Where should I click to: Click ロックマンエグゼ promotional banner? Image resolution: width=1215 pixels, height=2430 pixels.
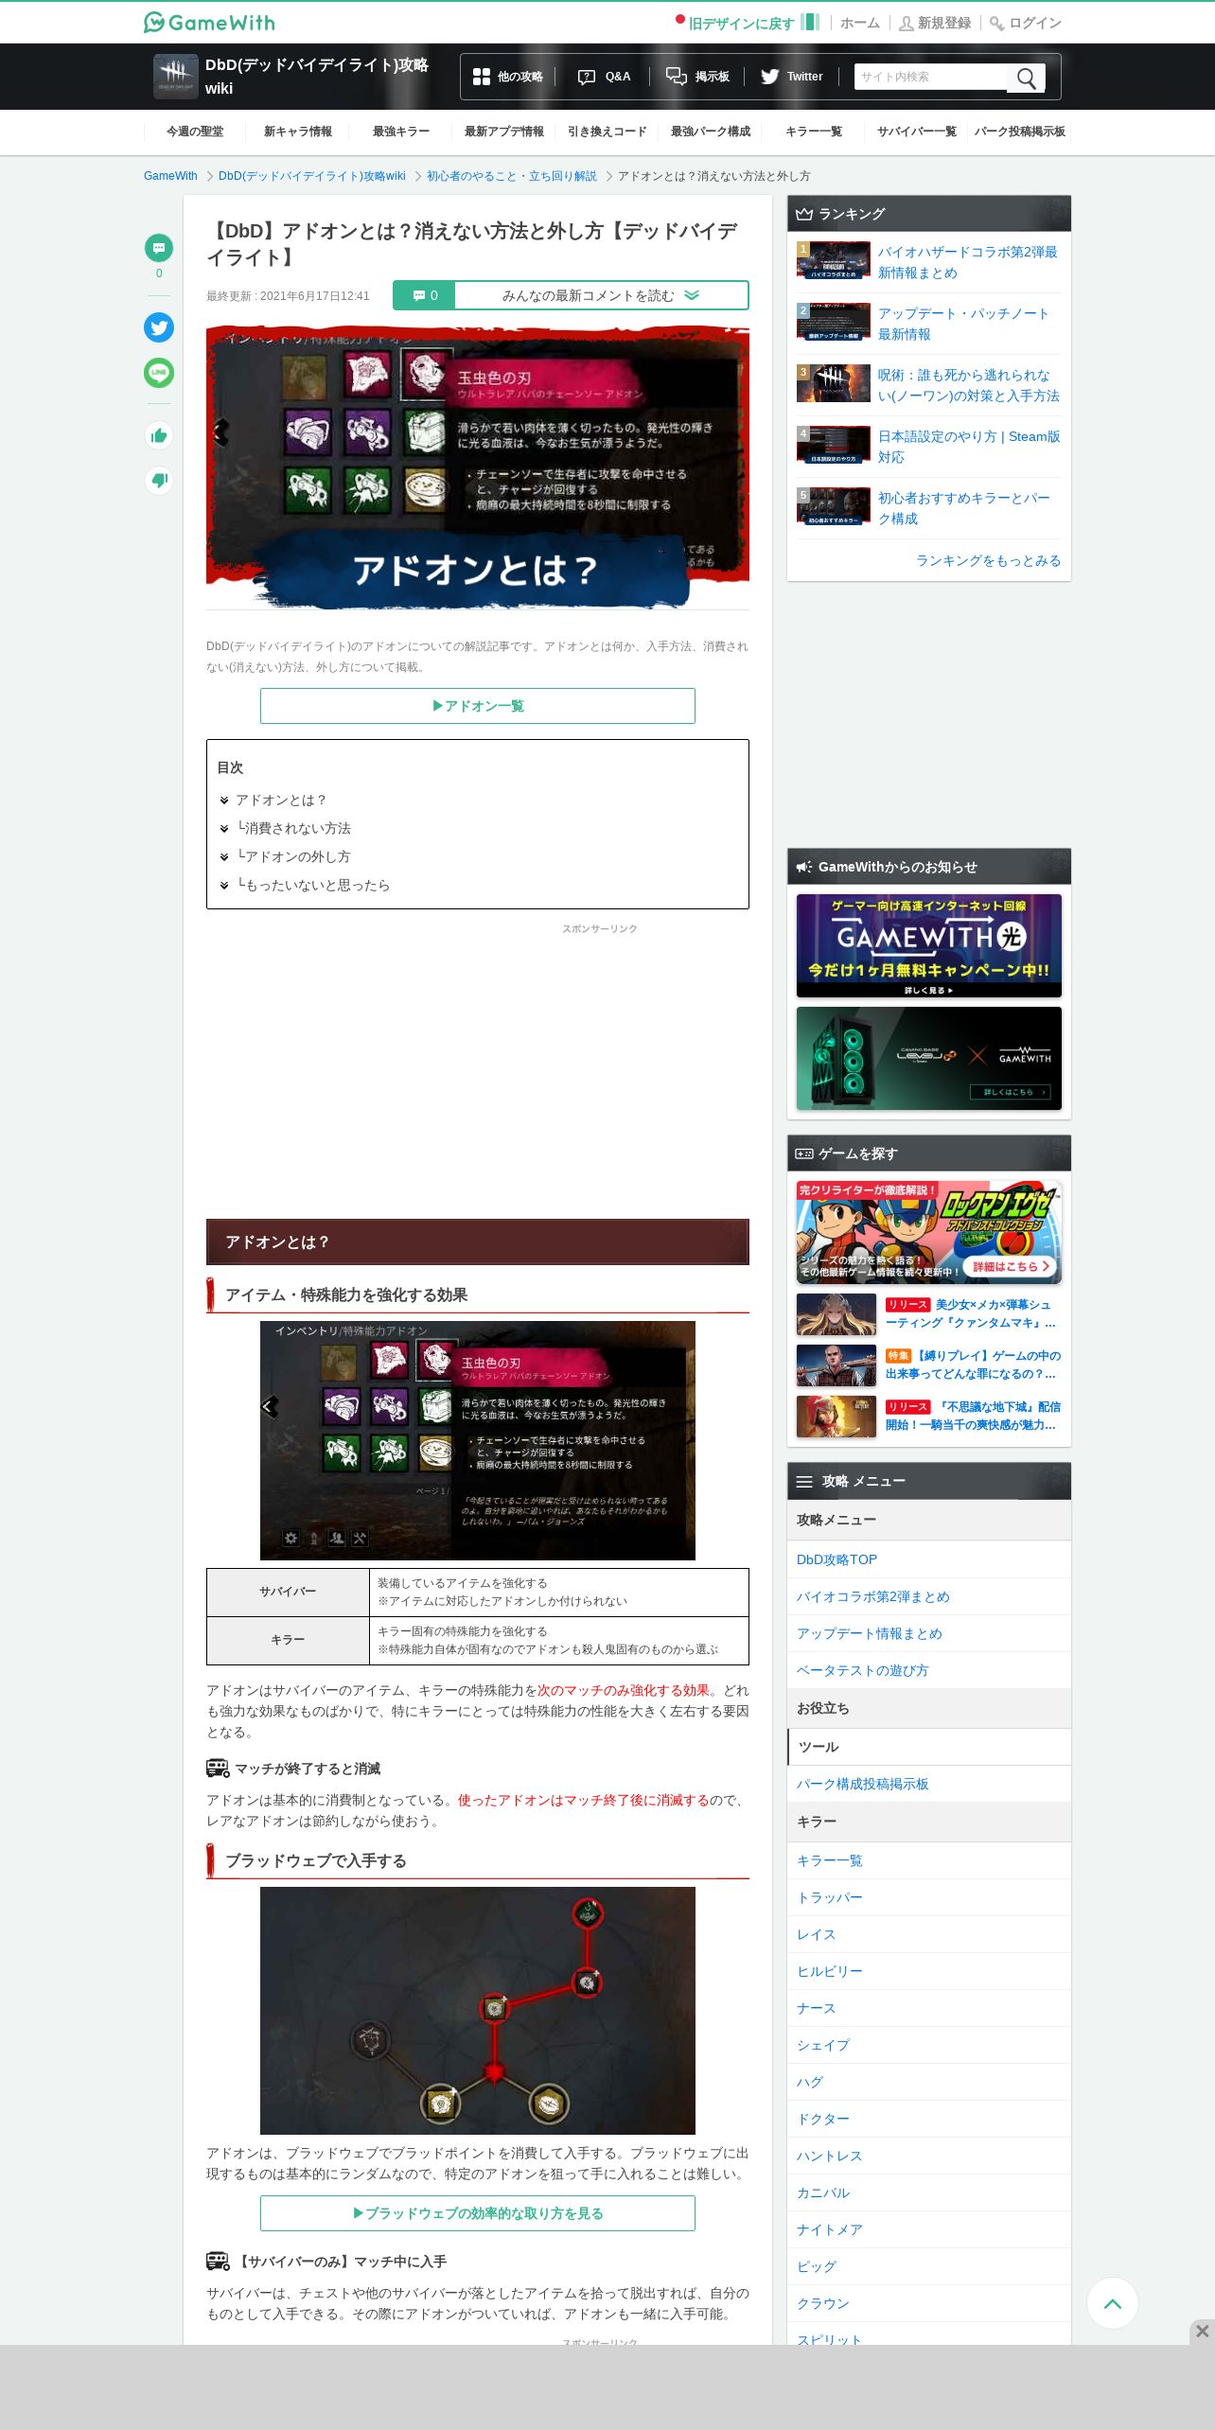click(x=929, y=1232)
